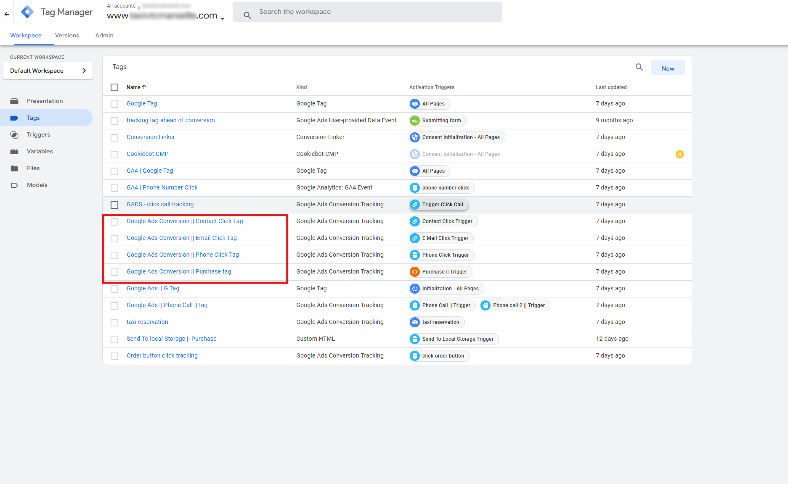Click the Tag Manager logo icon
Screen dimensions: 788x484
point(27,12)
